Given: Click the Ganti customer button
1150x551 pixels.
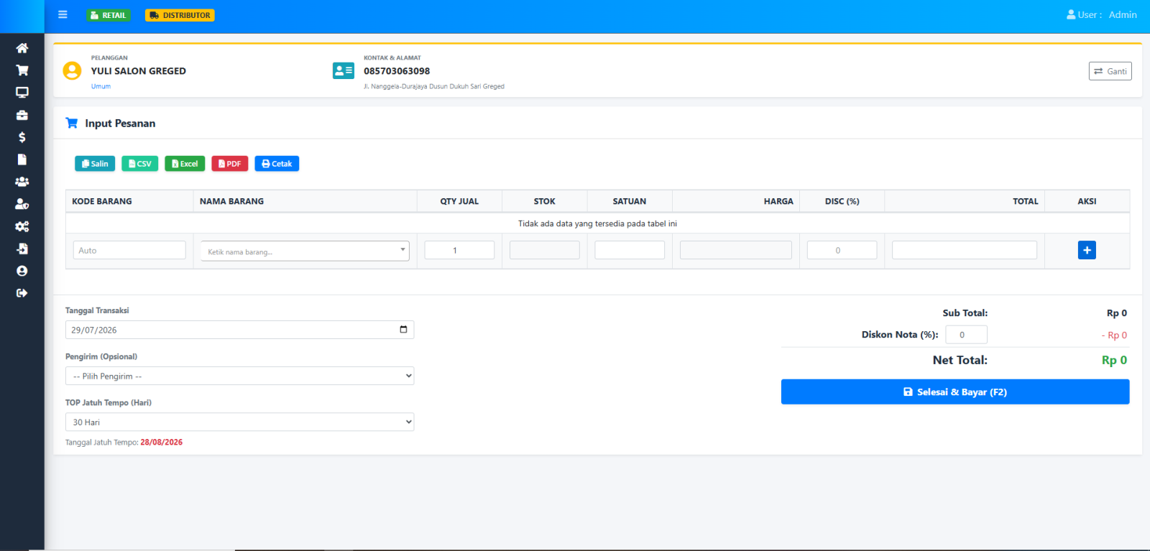Looking at the screenshot, I should 1110,71.
